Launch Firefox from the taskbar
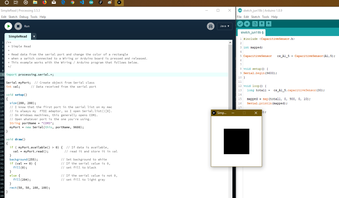Viewport: 339px width, 198px height. (45, 3)
